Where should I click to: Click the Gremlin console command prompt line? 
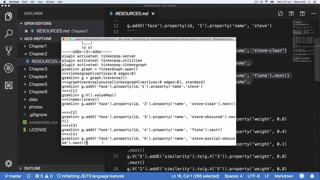(x=148, y=140)
